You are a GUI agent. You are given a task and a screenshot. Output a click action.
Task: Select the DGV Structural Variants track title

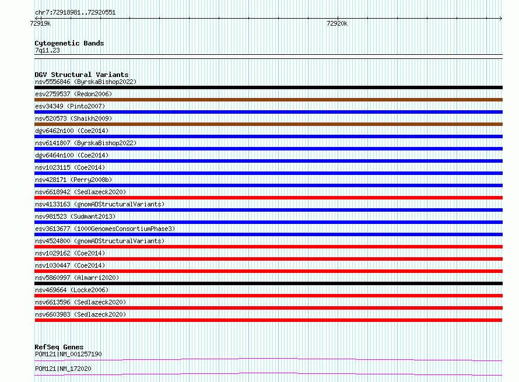(82, 75)
